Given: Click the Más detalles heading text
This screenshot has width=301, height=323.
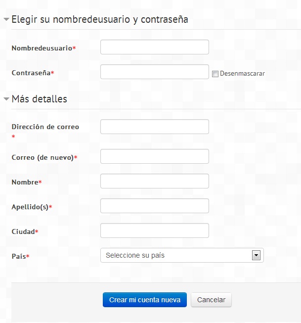Looking at the screenshot, I should pos(40,99).
